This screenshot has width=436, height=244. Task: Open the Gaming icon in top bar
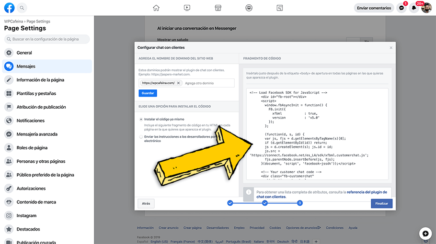pyautogui.click(x=280, y=8)
